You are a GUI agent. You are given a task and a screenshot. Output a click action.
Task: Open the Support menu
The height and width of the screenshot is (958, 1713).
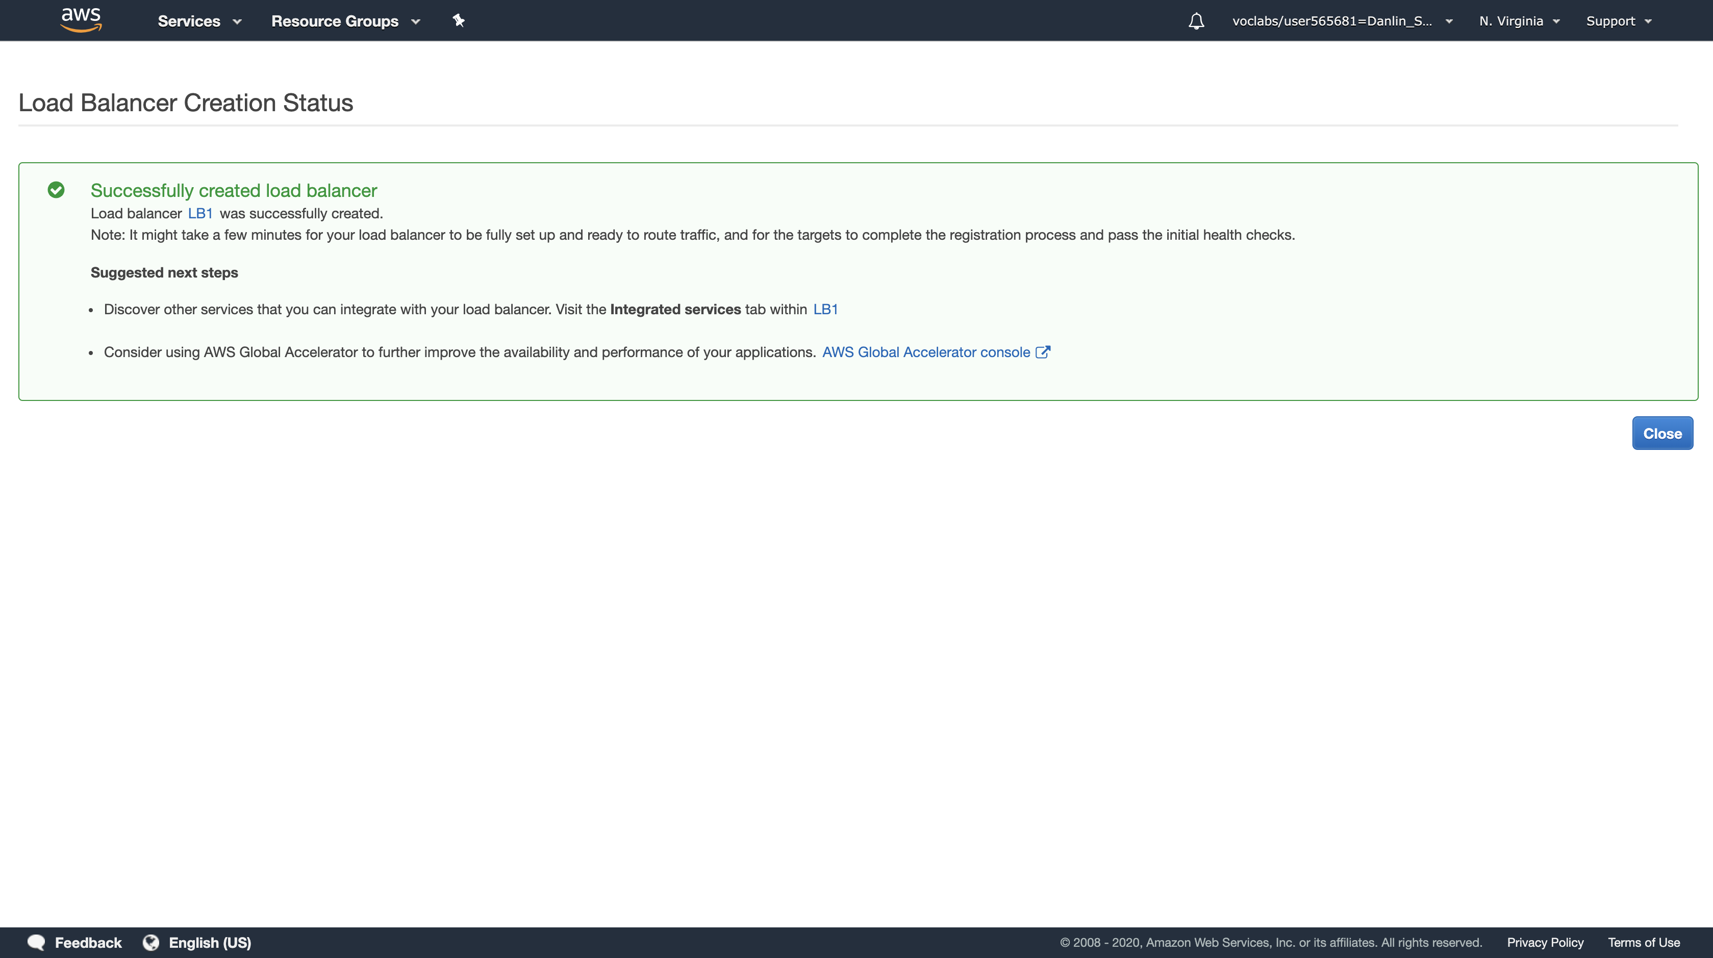point(1618,21)
